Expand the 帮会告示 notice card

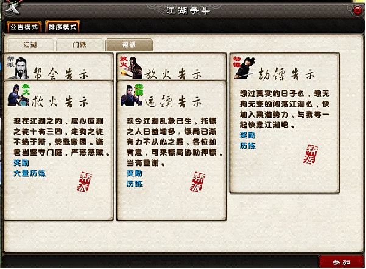click(x=58, y=67)
